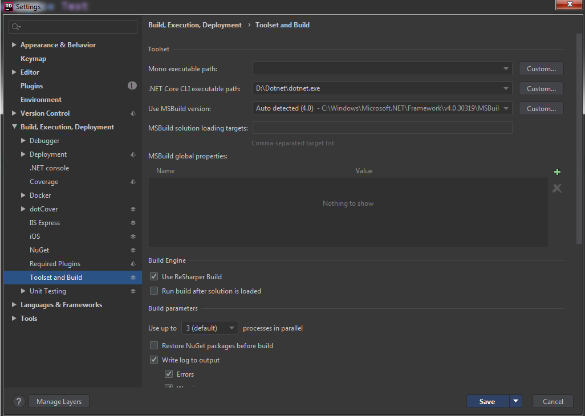Click the green plus add property icon

pyautogui.click(x=557, y=172)
